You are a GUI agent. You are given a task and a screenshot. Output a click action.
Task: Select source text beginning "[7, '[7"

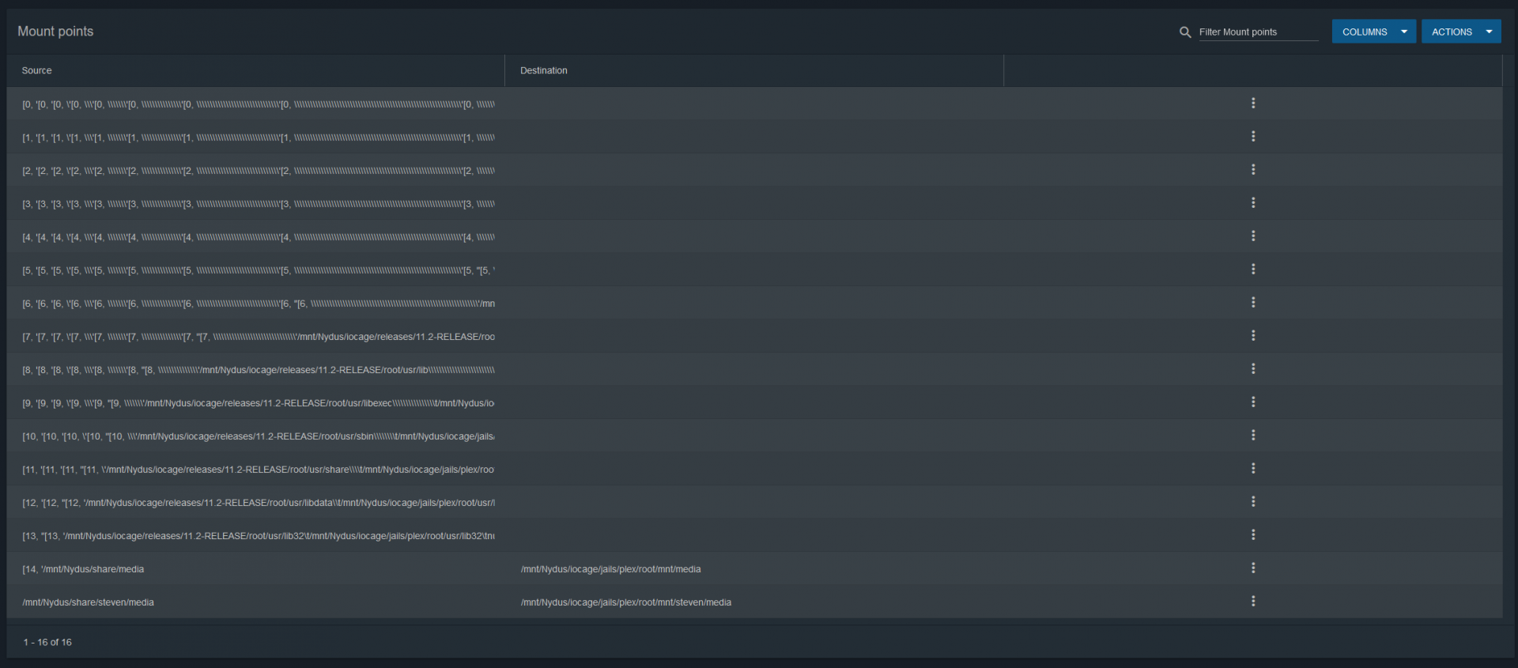click(x=259, y=337)
